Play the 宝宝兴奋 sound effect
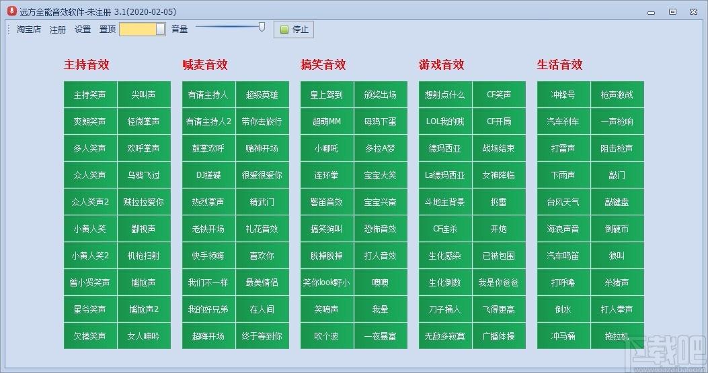 (x=381, y=202)
